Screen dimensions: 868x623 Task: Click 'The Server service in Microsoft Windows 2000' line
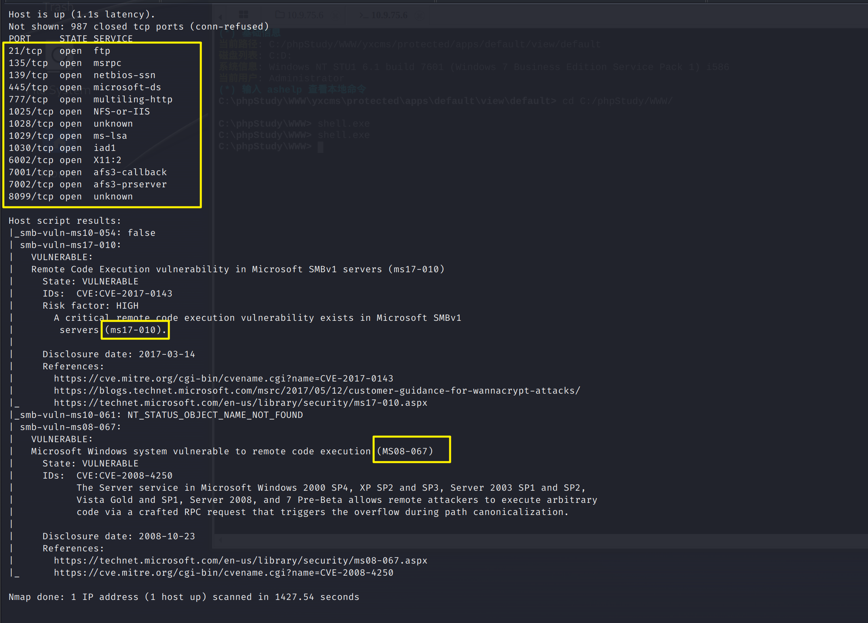click(x=331, y=488)
